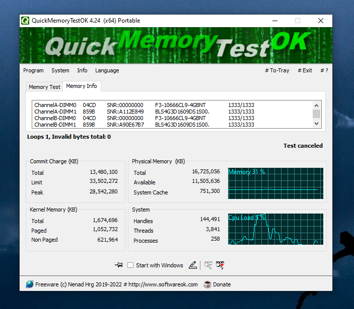
Task: Click the Memory 31 % usage graph
Action: (275, 183)
